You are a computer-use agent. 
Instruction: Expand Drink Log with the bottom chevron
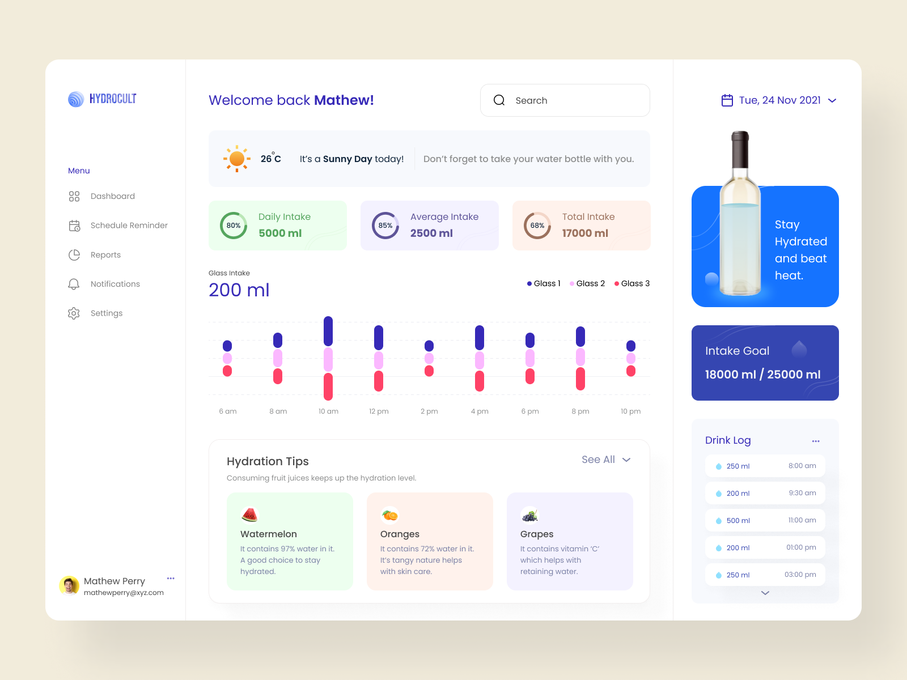(x=765, y=593)
